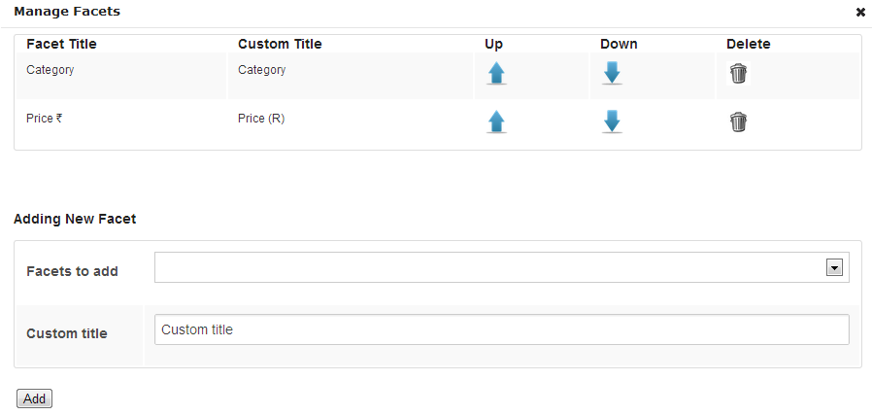This screenshot has width=872, height=415.
Task: Select the Category cell under Facet Title
Action: pos(50,70)
